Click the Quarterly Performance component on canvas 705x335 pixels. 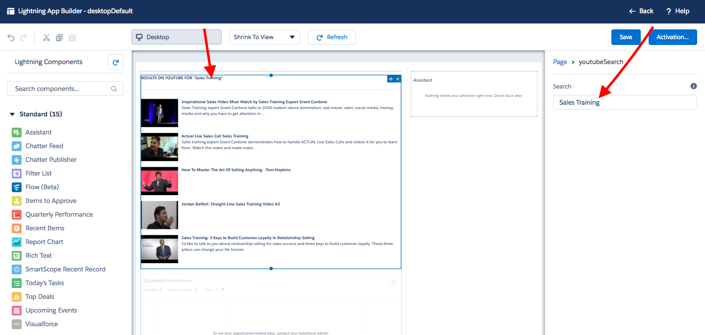pos(271,306)
